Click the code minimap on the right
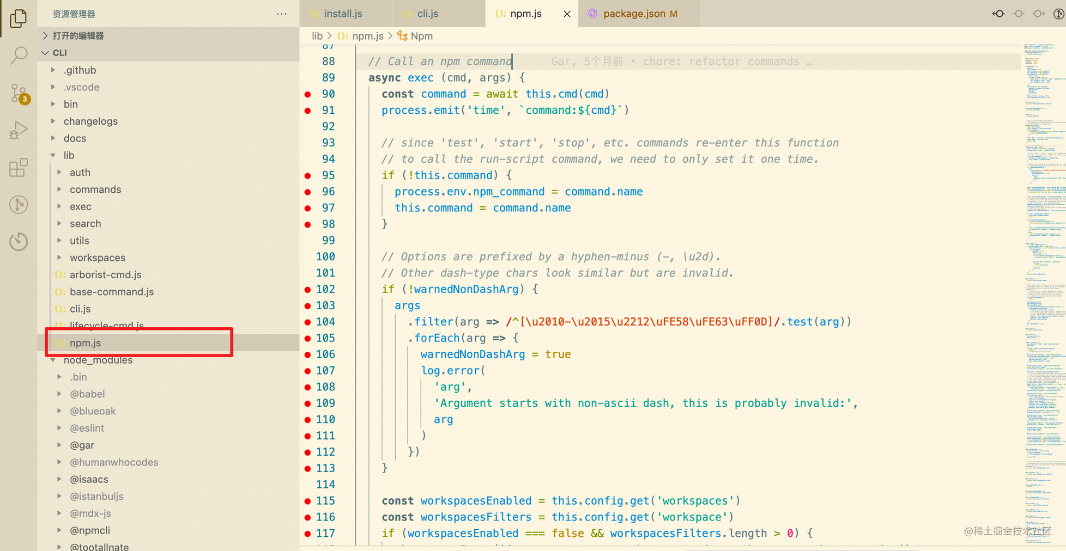Viewport: 1066px width, 551px height. [1043, 294]
